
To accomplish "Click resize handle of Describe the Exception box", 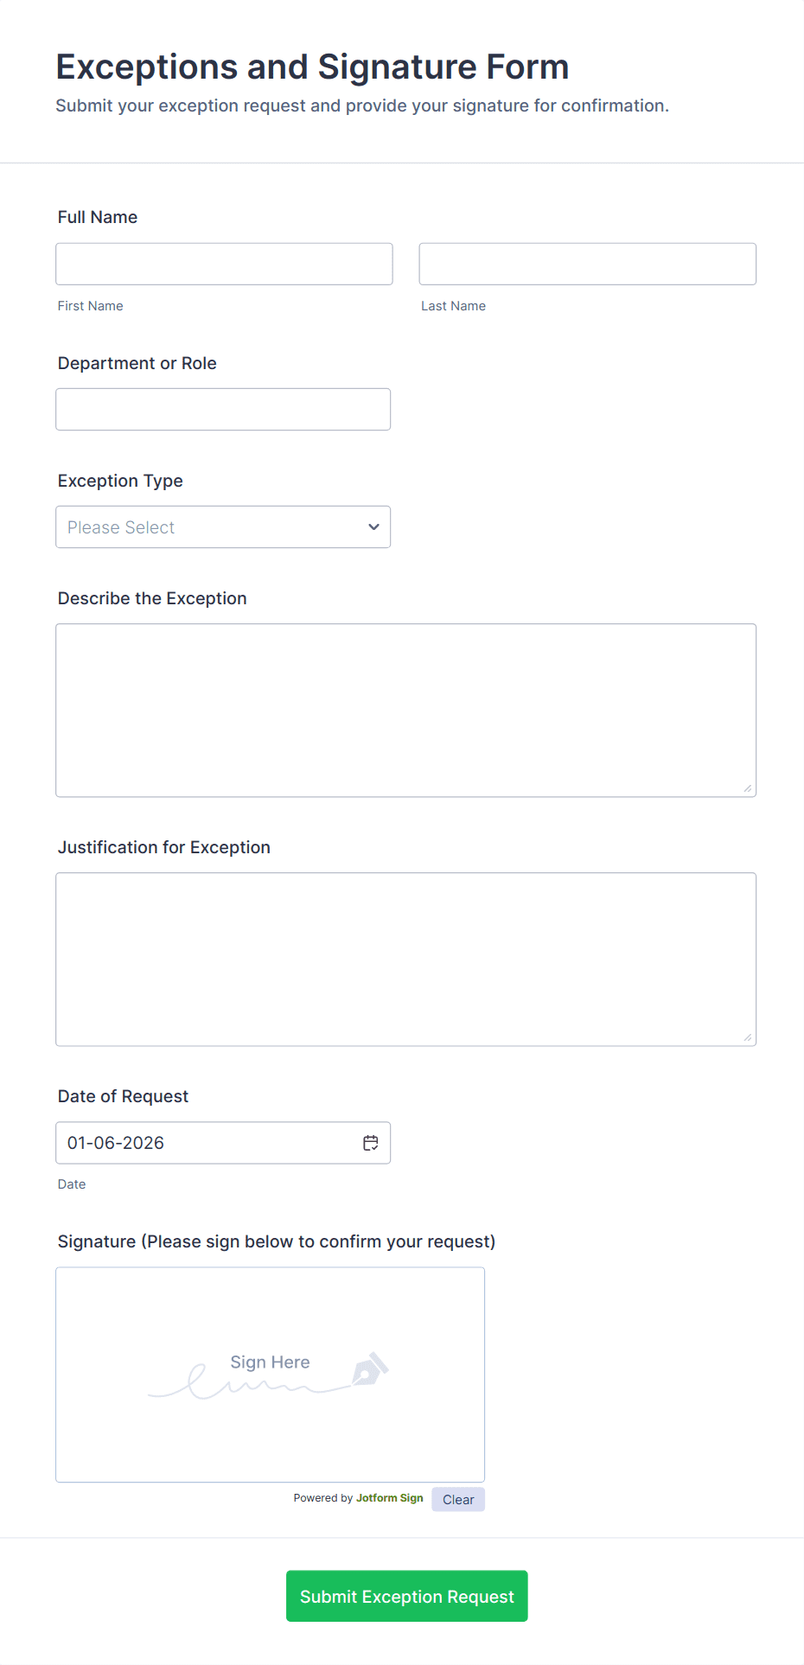I will [x=748, y=788].
